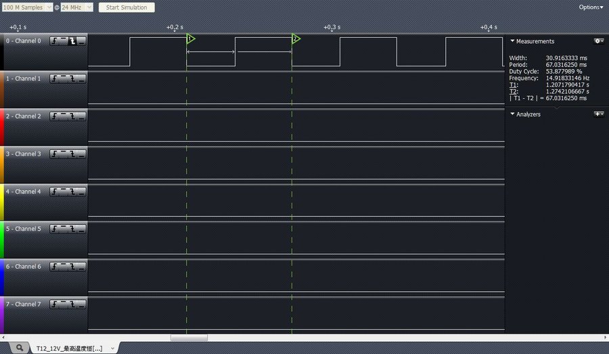Open the Options menu

click(x=591, y=7)
